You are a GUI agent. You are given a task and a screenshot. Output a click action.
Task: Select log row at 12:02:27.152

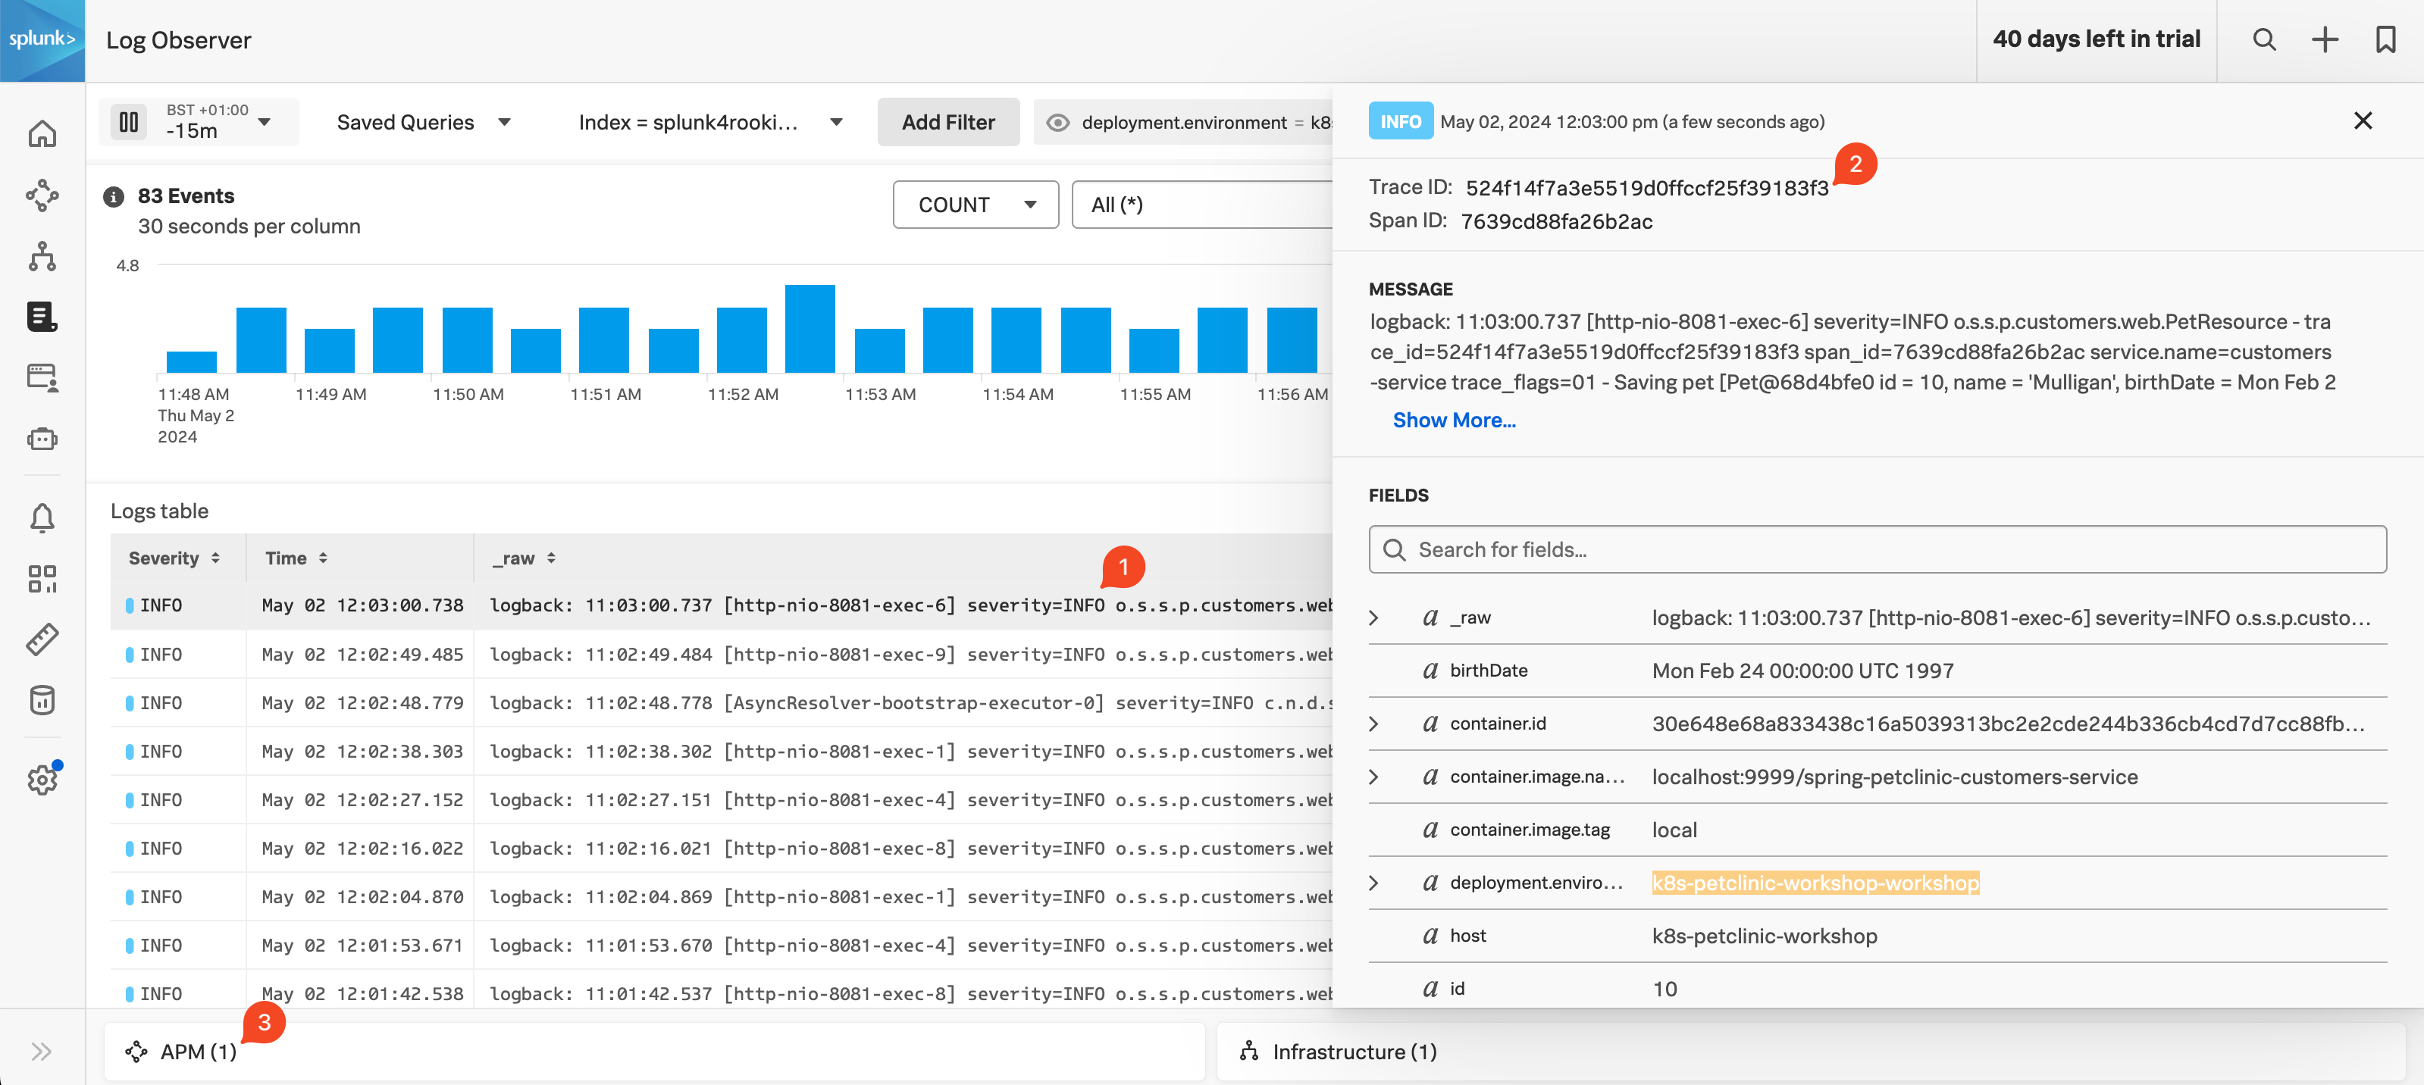[721, 800]
